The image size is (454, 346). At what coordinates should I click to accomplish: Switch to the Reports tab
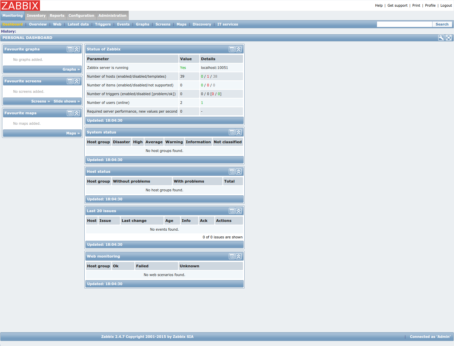coord(57,15)
